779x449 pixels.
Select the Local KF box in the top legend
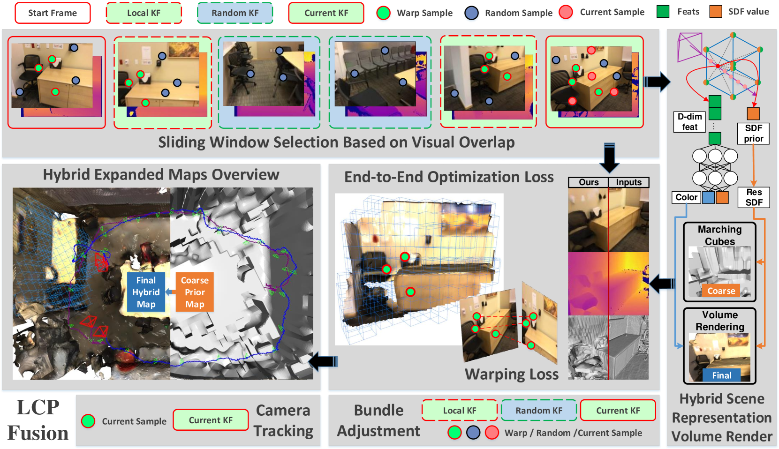(x=144, y=13)
